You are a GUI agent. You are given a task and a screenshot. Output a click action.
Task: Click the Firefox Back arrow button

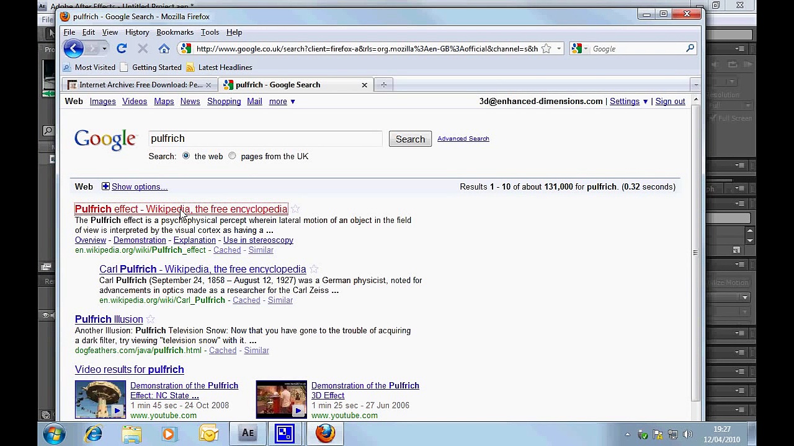click(73, 48)
